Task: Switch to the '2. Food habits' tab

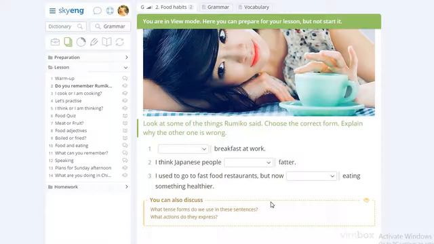Action: (x=167, y=7)
